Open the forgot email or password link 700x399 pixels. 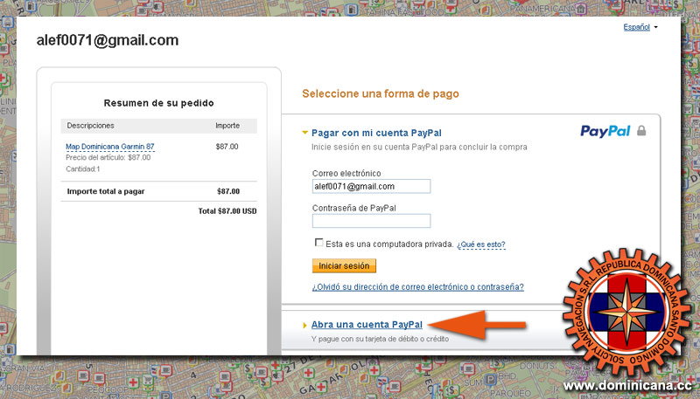418,287
